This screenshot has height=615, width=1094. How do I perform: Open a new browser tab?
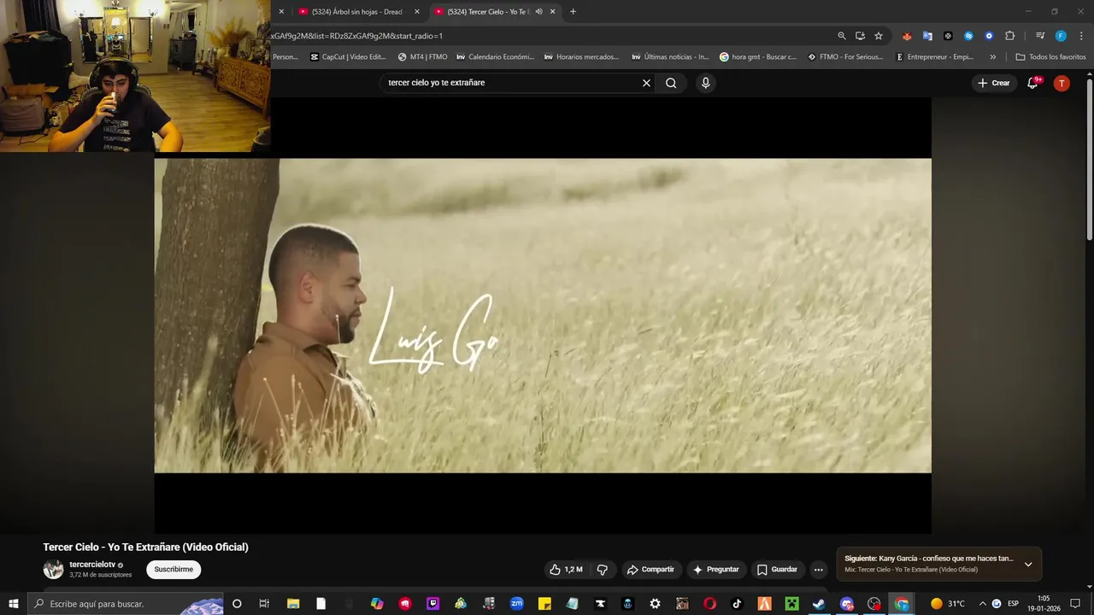coord(573,12)
